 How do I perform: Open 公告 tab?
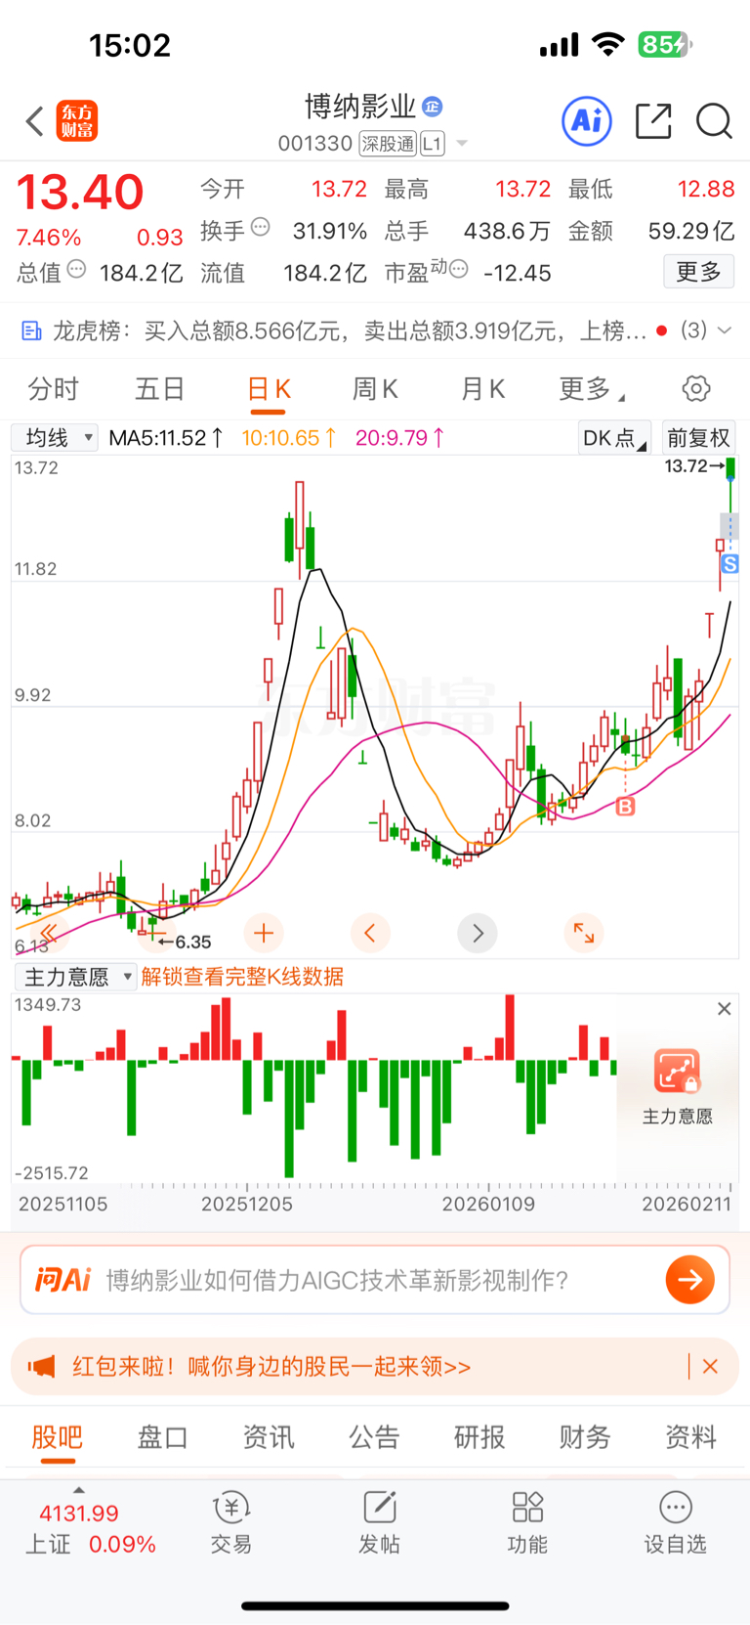click(374, 1437)
